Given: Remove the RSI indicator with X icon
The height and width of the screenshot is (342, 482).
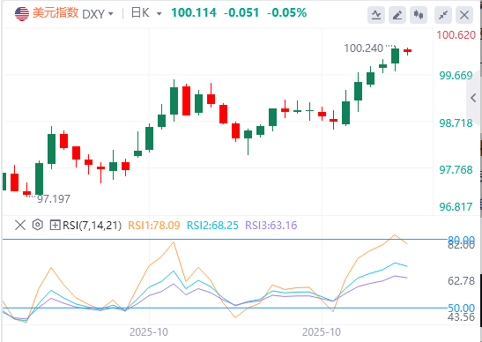Looking at the screenshot, I should click(x=20, y=226).
